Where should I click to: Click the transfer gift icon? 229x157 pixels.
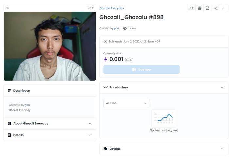199,8
